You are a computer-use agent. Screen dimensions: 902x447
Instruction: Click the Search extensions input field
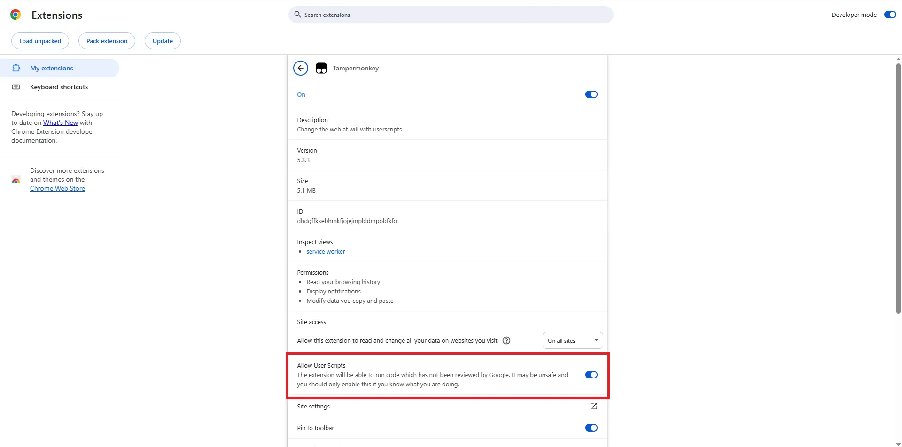click(x=451, y=15)
